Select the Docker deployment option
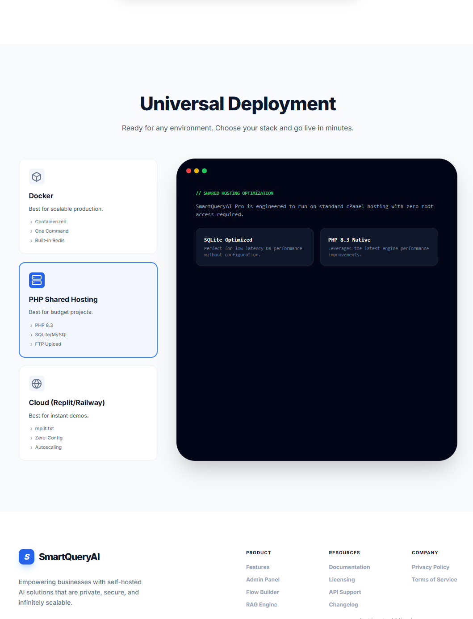473x619 pixels. click(88, 206)
